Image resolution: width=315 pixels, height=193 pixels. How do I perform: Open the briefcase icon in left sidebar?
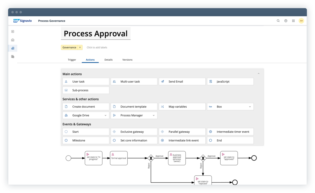(13, 40)
